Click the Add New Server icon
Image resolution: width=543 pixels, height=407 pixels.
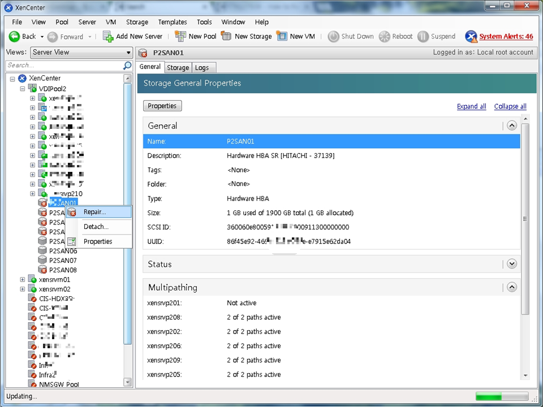pyautogui.click(x=108, y=36)
